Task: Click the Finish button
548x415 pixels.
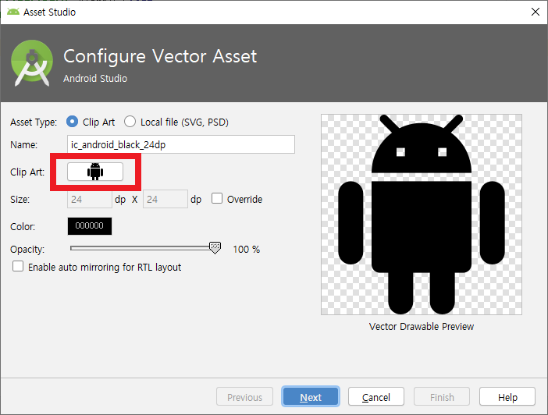Action: point(442,397)
